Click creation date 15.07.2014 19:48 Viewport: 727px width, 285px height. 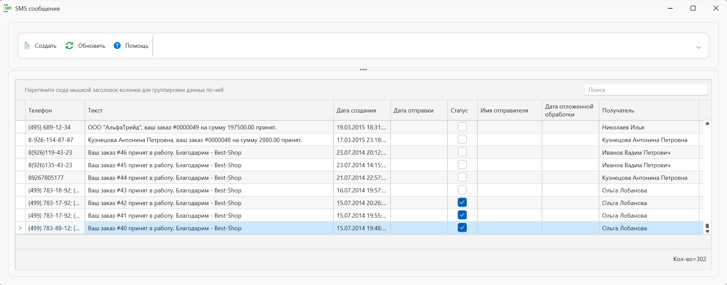362,228
